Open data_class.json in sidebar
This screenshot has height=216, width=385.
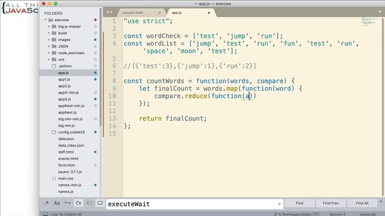coord(71,145)
